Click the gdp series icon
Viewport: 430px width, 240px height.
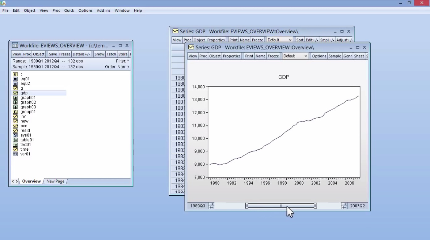15,93
